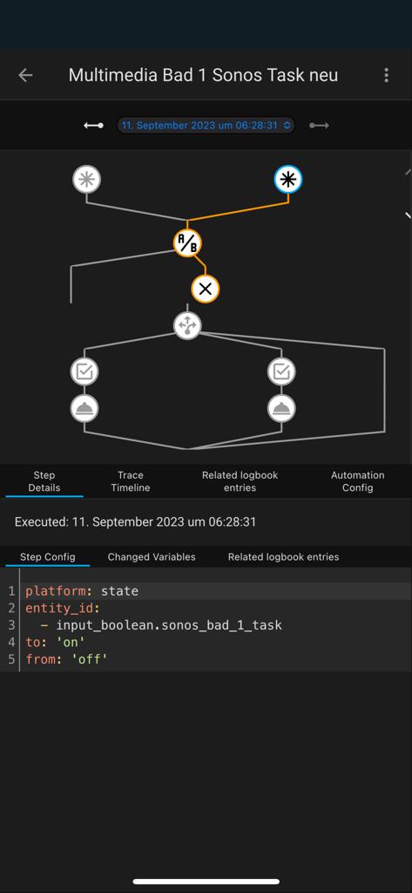Go to the older trace arrow

(93, 126)
